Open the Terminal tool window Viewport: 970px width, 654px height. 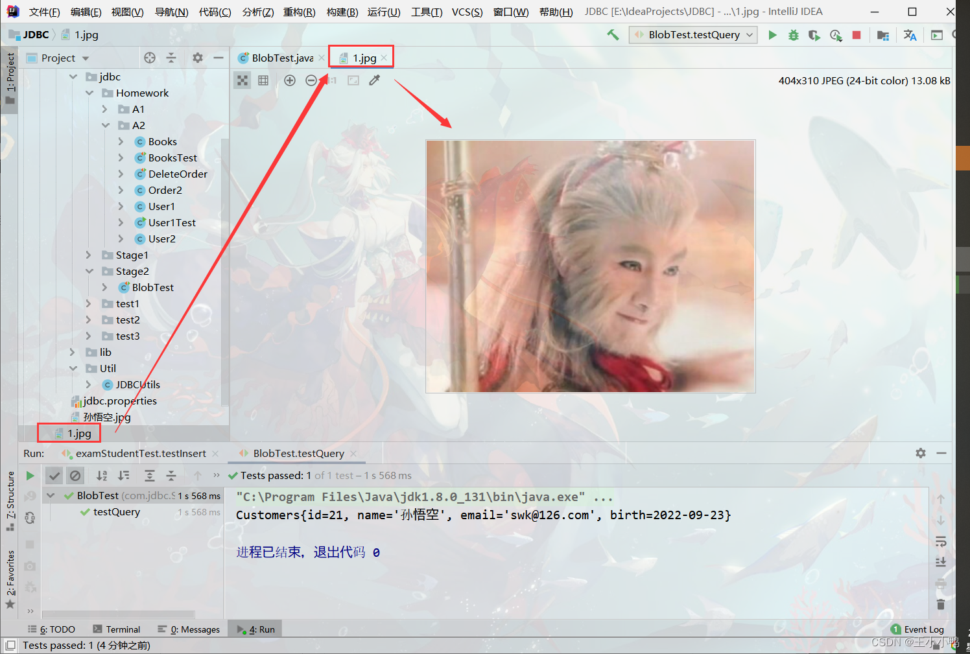tap(116, 629)
